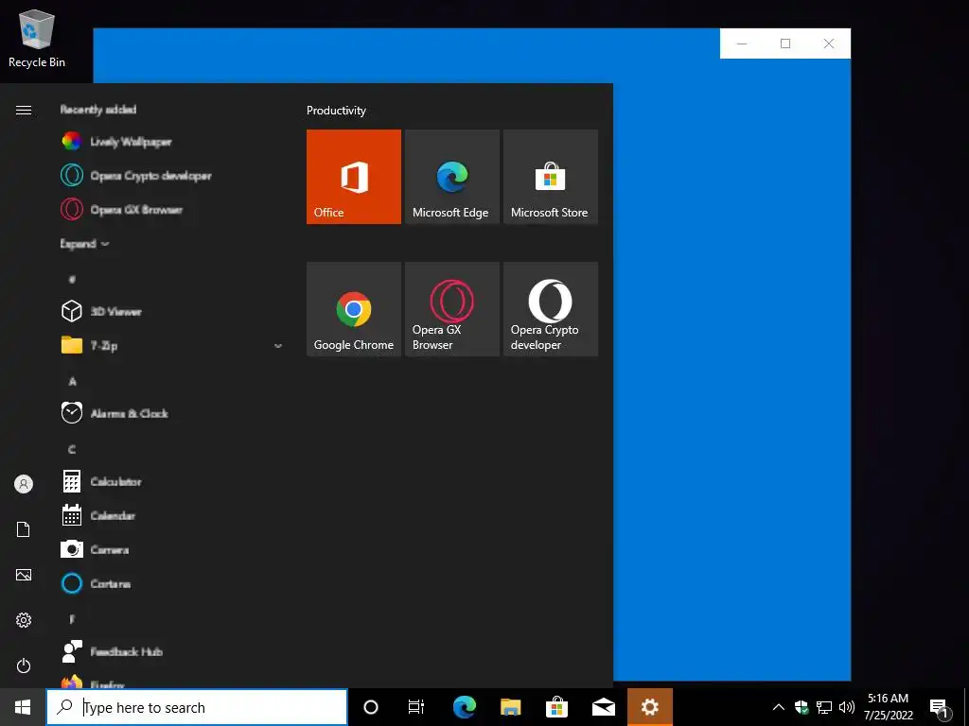Launch Opera GX Browser in the app list
Image resolution: width=969 pixels, height=726 pixels.
click(173, 209)
